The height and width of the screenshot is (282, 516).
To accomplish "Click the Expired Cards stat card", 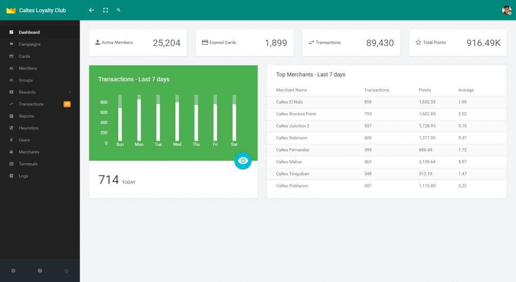I will [244, 43].
